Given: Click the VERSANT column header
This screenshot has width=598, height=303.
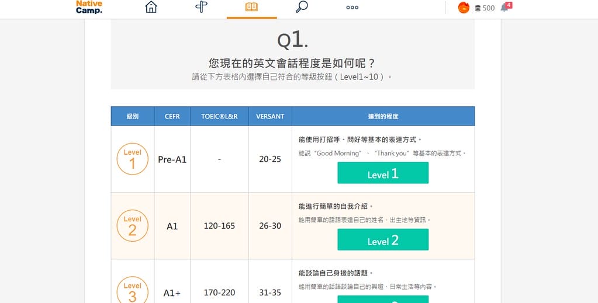Looking at the screenshot, I should coord(270,116).
